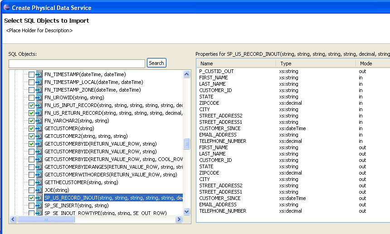Select the STREET_ADDRESS2 property with out mode
The width and height of the screenshot is (390, 234).
pyautogui.click(x=293, y=185)
